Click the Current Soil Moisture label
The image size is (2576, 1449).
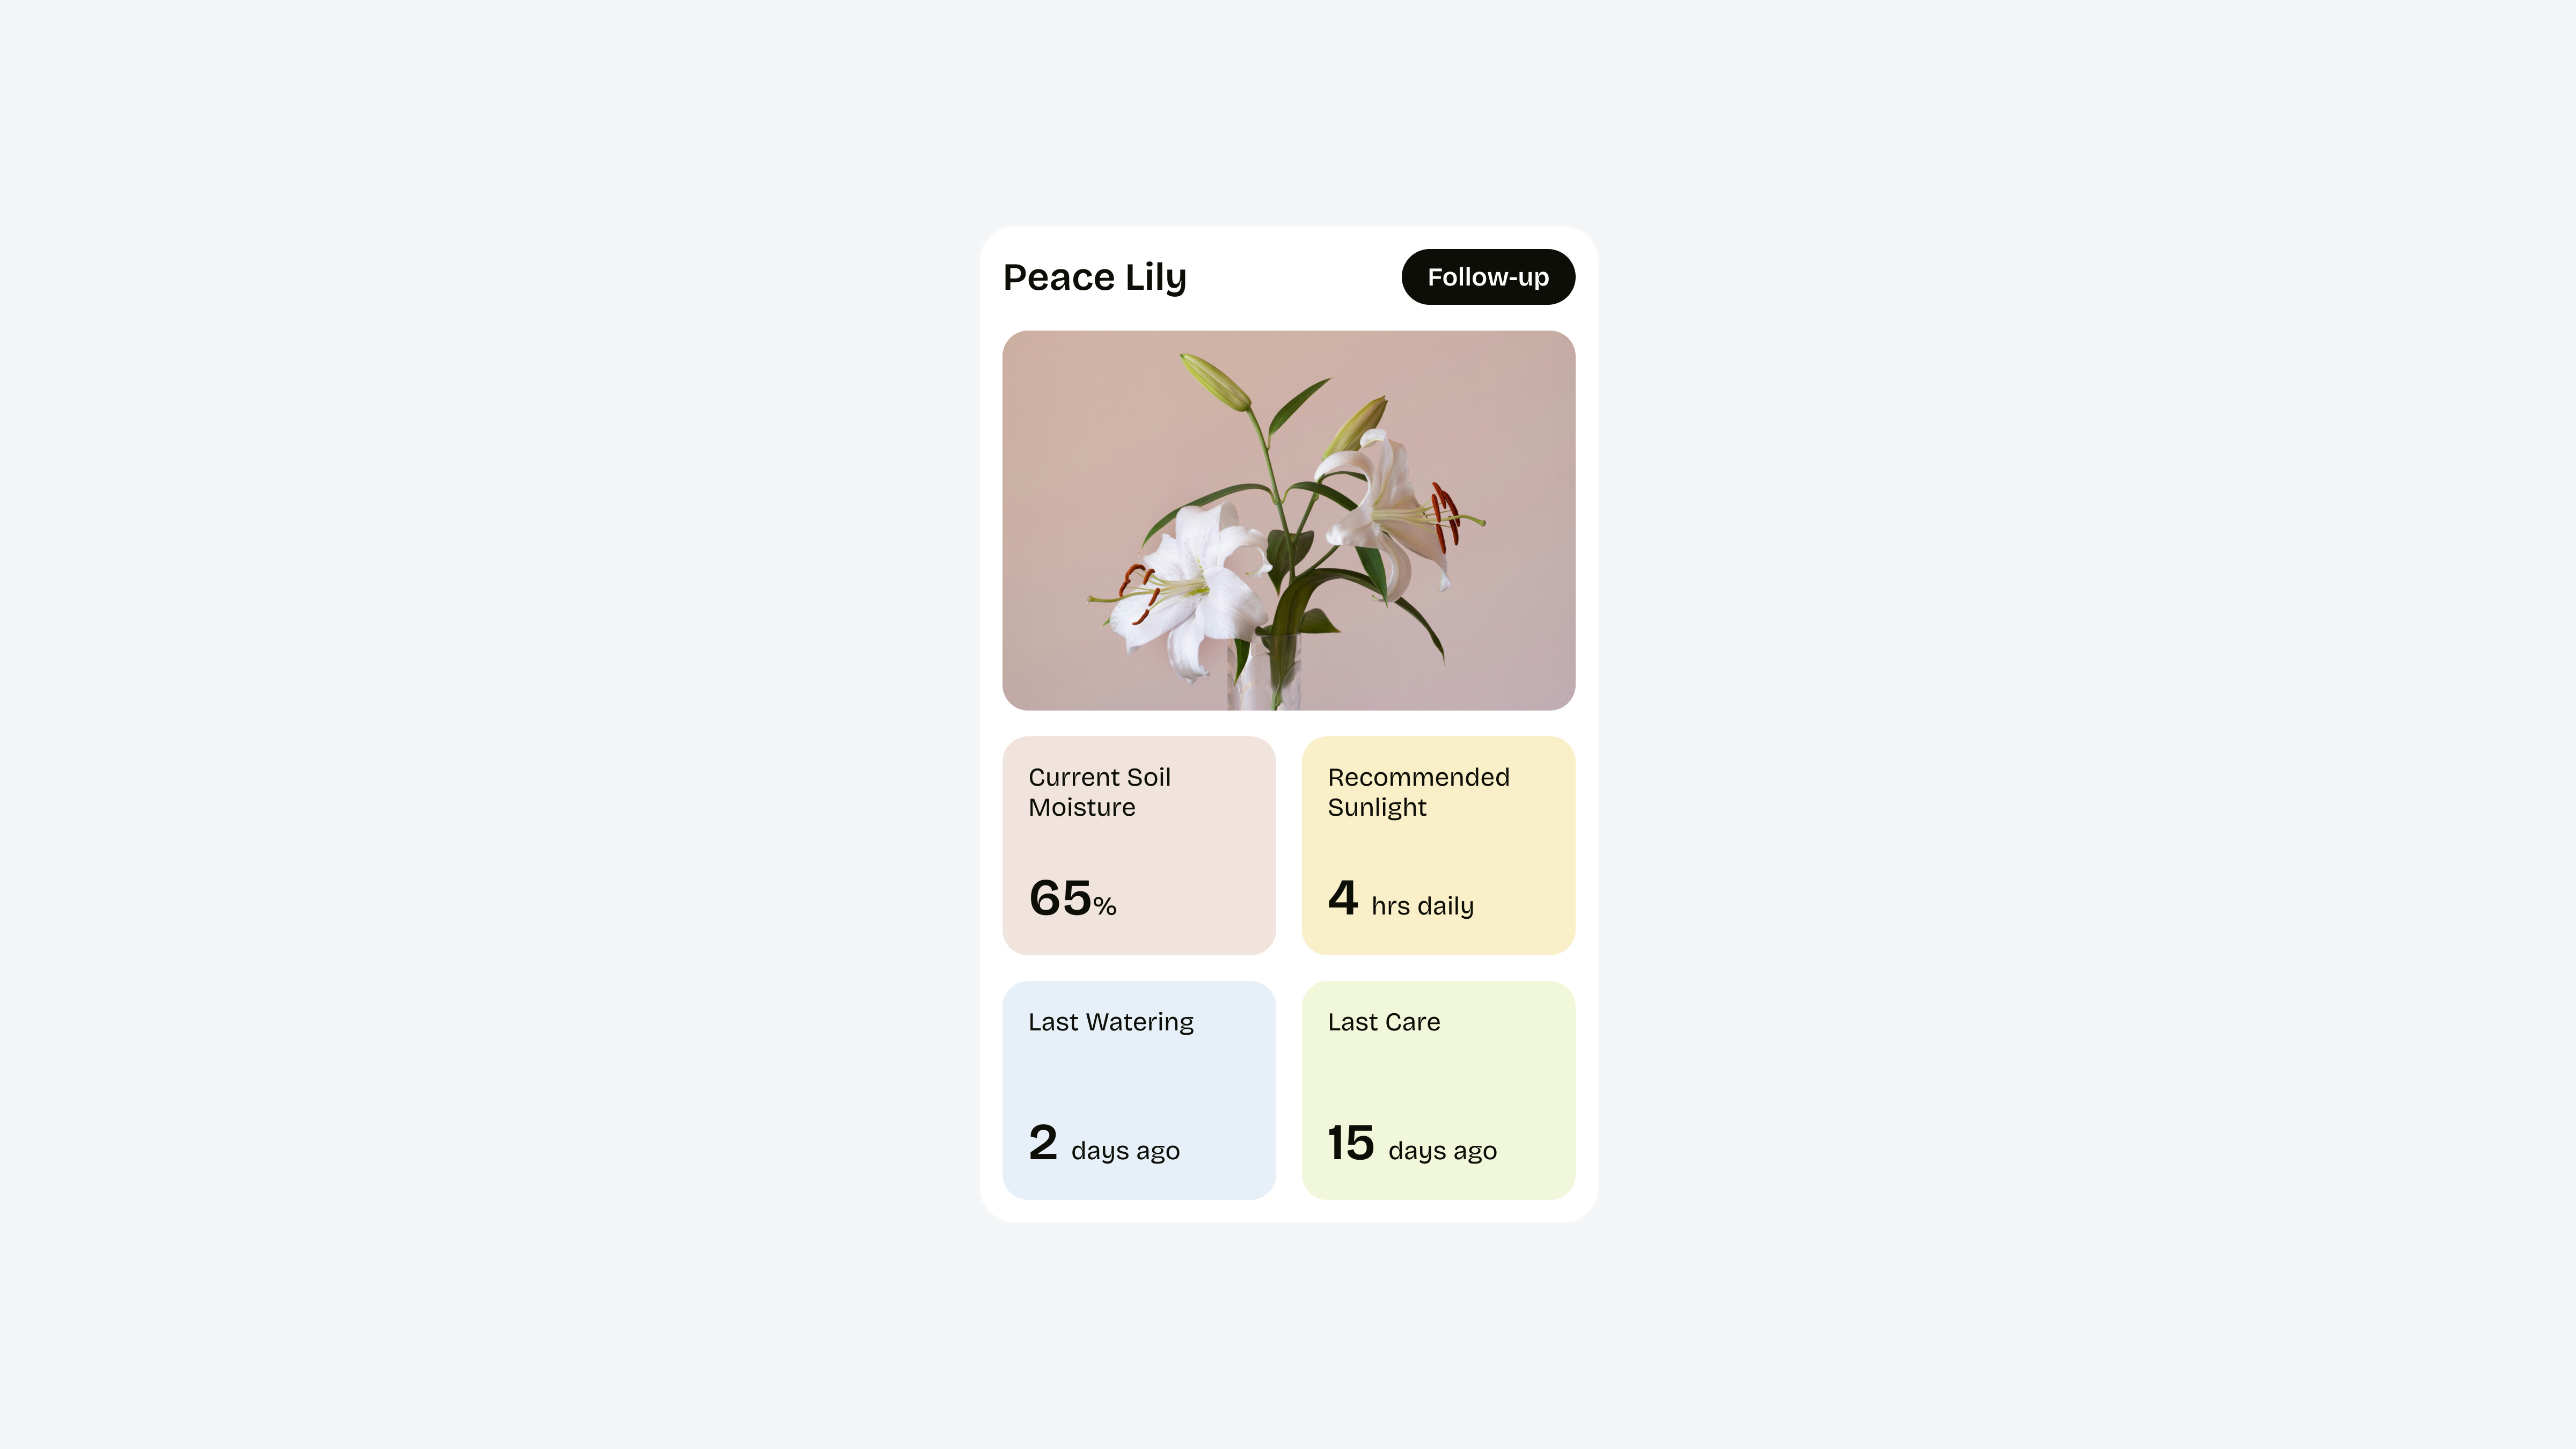1100,792
